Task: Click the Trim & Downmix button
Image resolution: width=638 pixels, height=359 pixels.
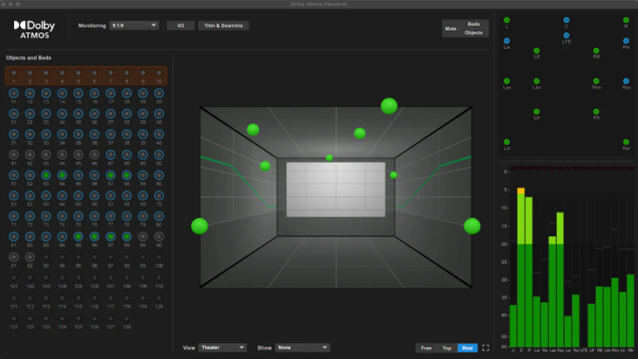Action: tap(223, 26)
